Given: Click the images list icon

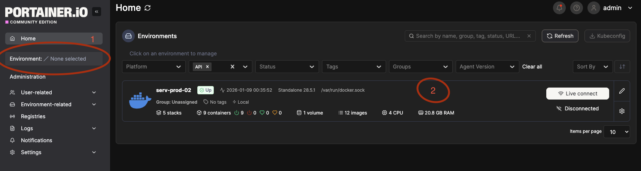Looking at the screenshot, I should click(x=341, y=113).
